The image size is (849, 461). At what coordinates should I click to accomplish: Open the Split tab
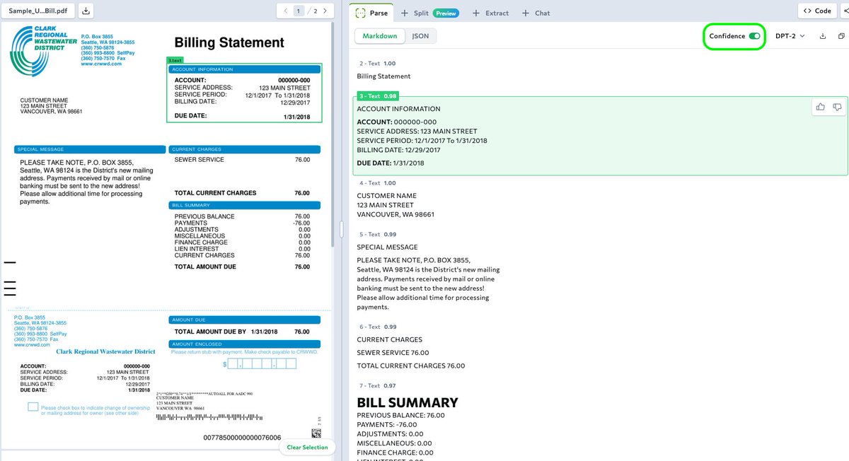click(x=429, y=13)
